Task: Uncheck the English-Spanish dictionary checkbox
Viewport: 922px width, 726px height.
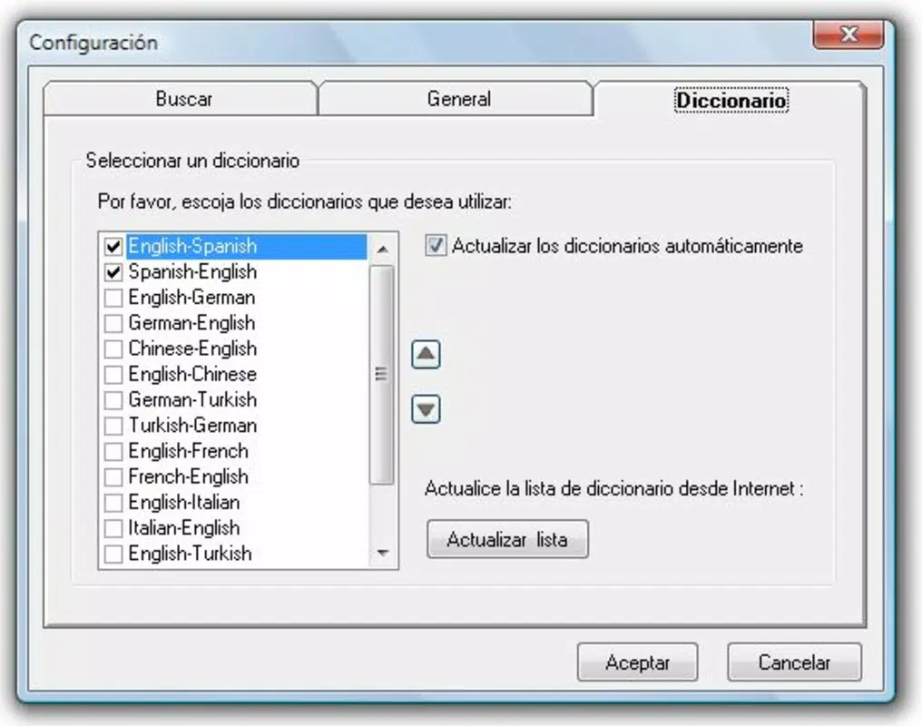Action: pos(113,246)
